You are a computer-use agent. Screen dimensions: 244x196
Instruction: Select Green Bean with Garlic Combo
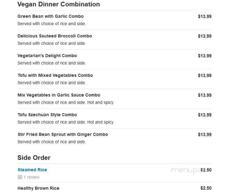click(50, 16)
